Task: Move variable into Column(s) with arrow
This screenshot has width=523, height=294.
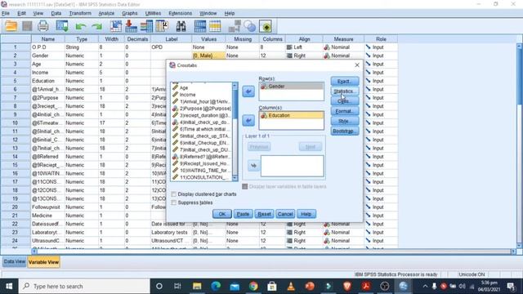Action: (x=248, y=120)
